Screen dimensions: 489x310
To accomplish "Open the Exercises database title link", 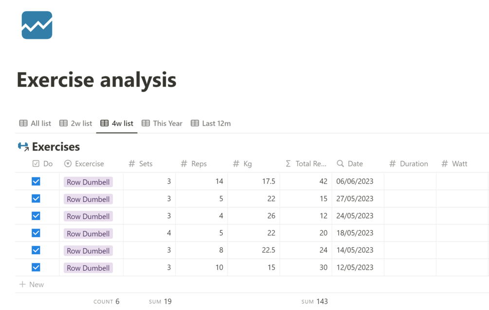I will point(55,147).
